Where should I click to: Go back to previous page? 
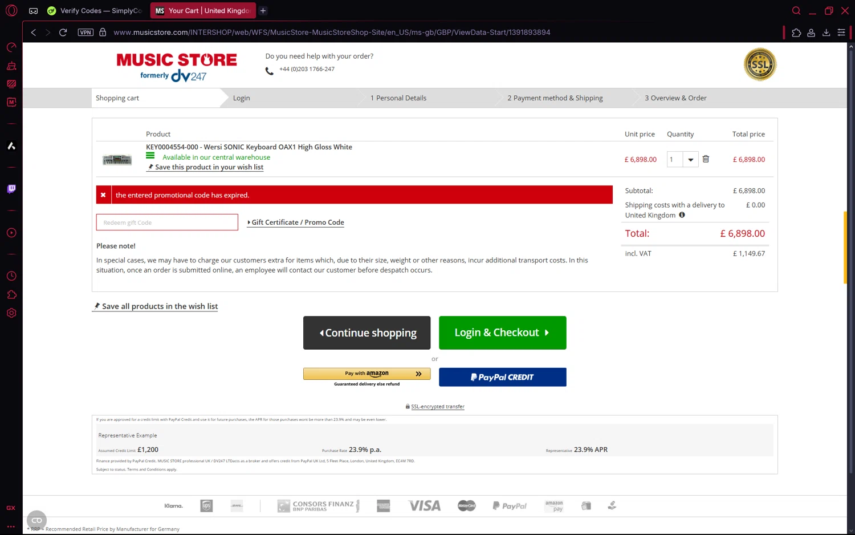point(34,33)
